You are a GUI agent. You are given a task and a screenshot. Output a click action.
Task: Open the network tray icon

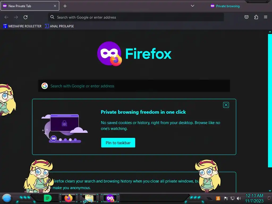pyautogui.click(x=232, y=198)
